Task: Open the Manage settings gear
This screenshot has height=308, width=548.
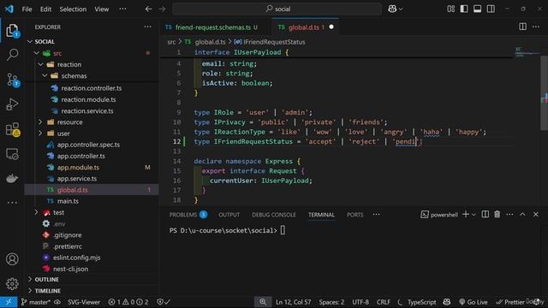Action: [12, 283]
